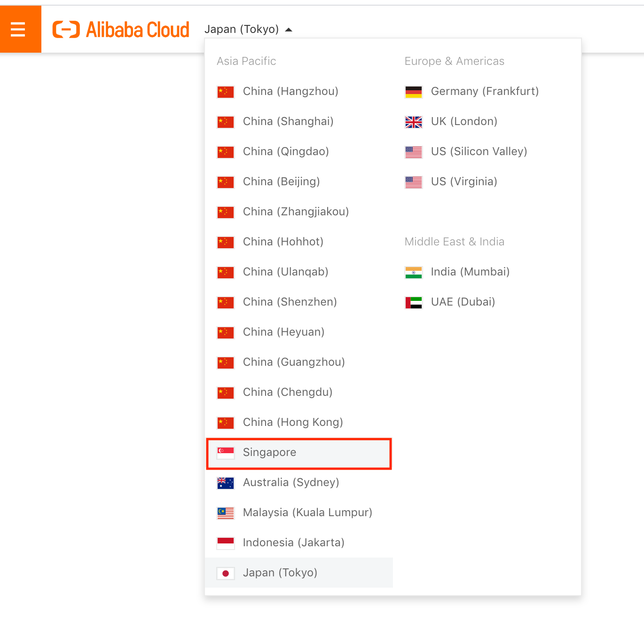Click the India flag icon
The width and height of the screenshot is (644, 629).
(413, 272)
